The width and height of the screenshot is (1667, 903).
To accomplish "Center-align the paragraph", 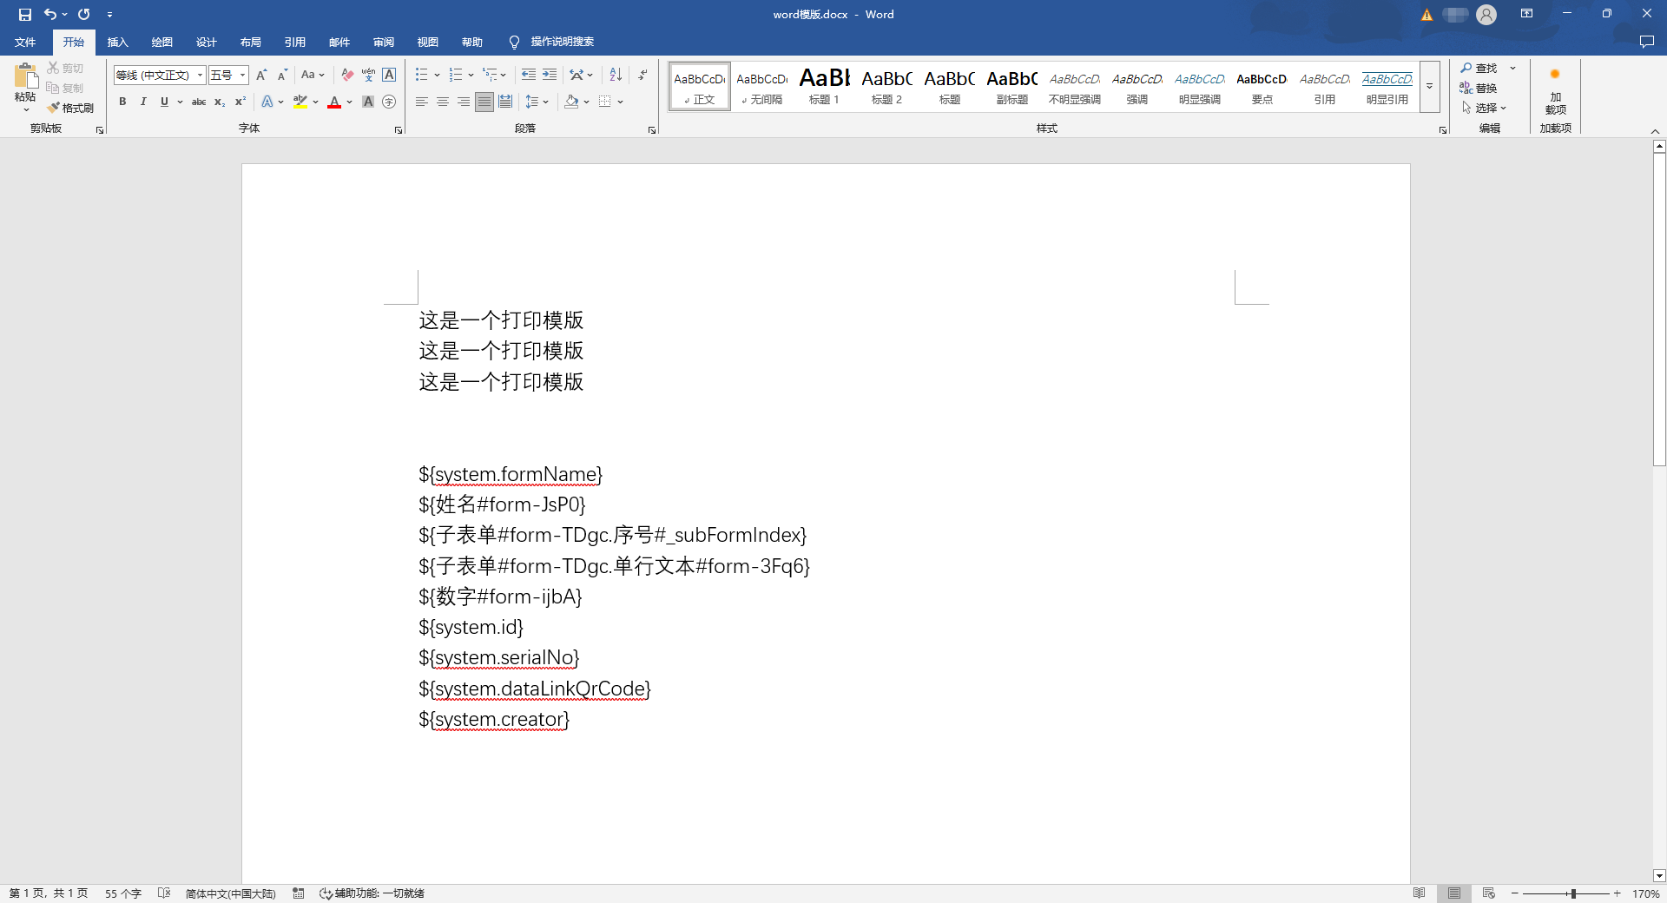I will (443, 102).
